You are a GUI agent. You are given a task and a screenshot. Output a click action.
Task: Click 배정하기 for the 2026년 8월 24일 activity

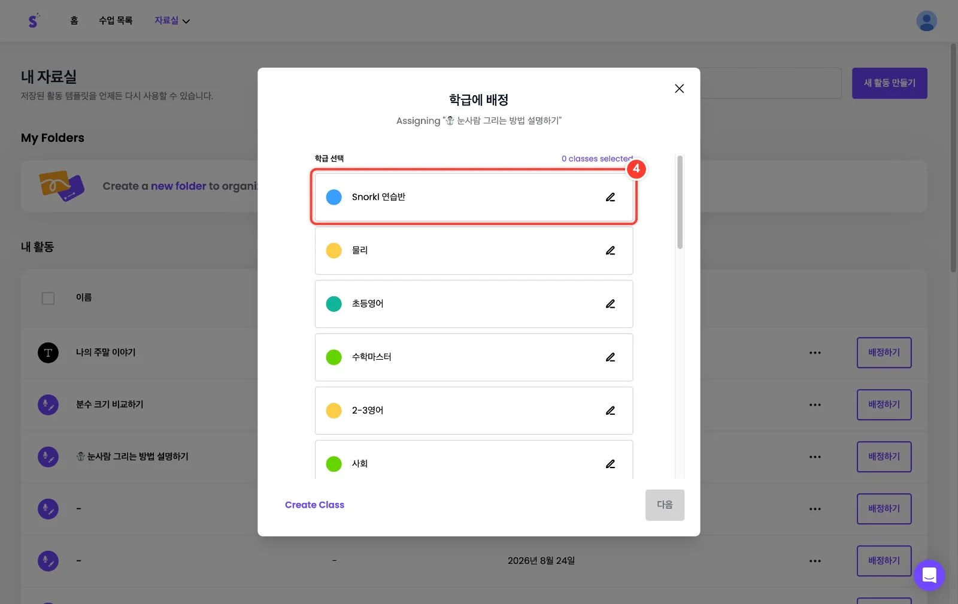pos(884,561)
